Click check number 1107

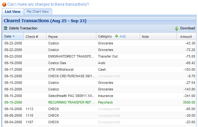coord(29,122)
